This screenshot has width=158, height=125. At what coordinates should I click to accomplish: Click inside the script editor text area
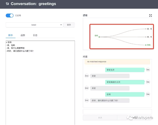(40, 83)
